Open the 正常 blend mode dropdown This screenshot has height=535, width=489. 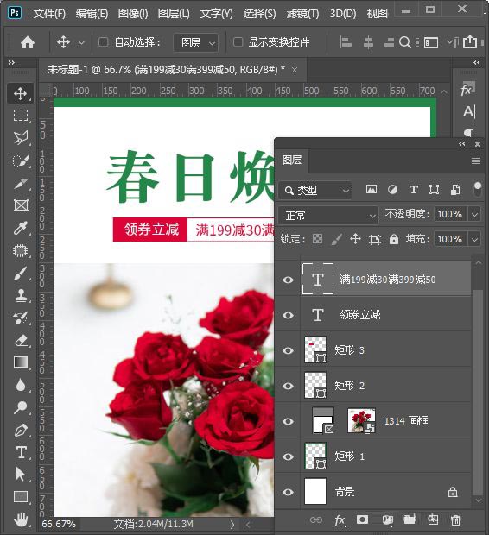(328, 216)
